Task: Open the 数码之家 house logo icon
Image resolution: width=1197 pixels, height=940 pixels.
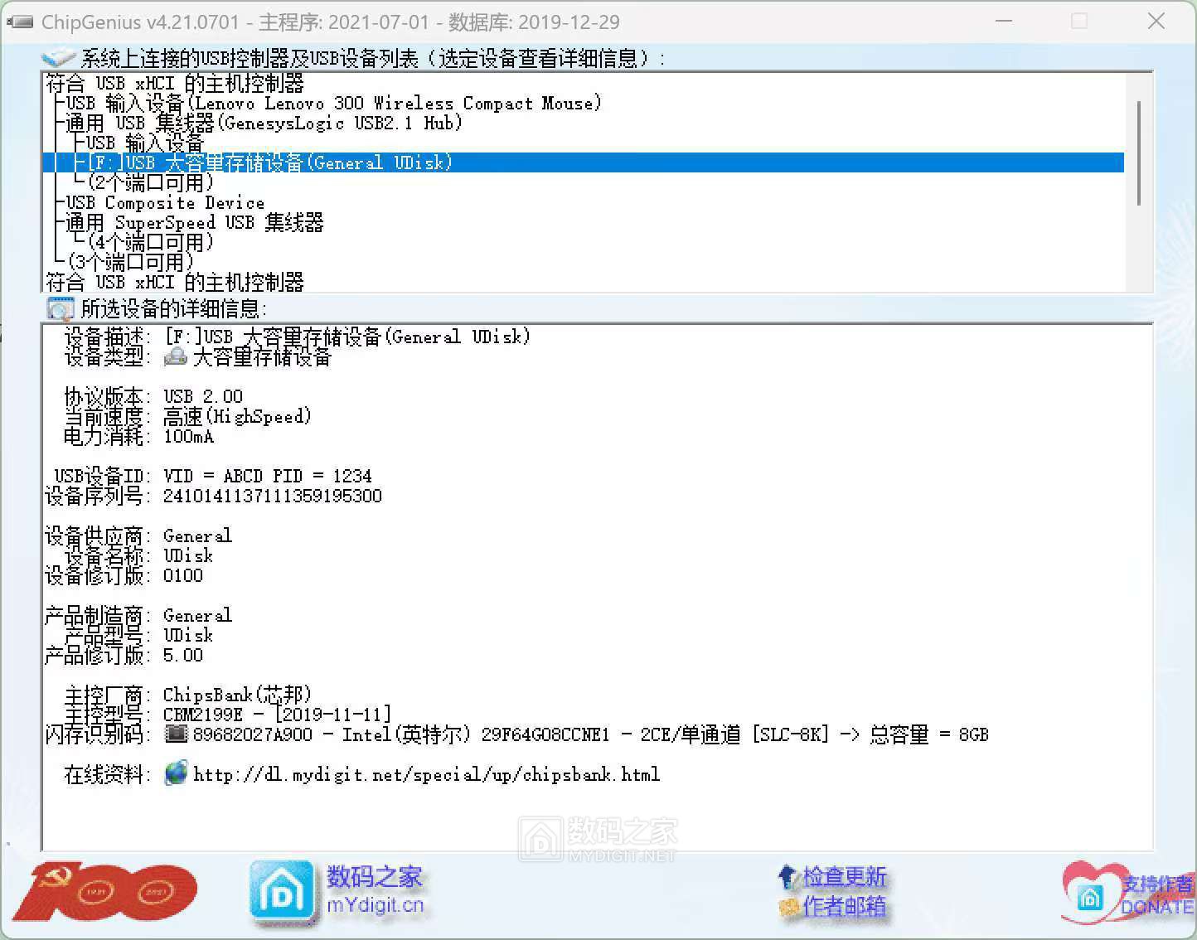Action: 283,892
